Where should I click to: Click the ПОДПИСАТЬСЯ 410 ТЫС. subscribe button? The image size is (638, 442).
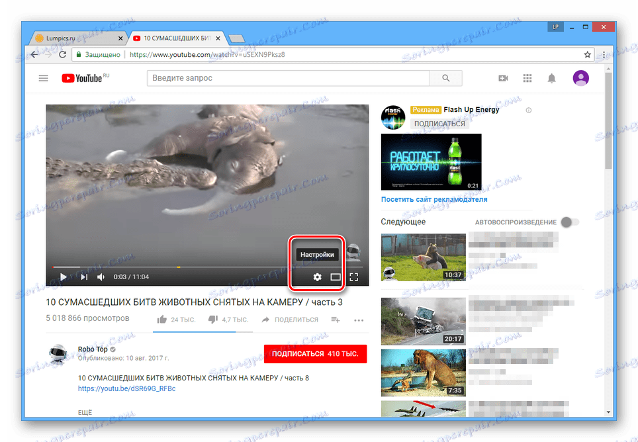[316, 354]
